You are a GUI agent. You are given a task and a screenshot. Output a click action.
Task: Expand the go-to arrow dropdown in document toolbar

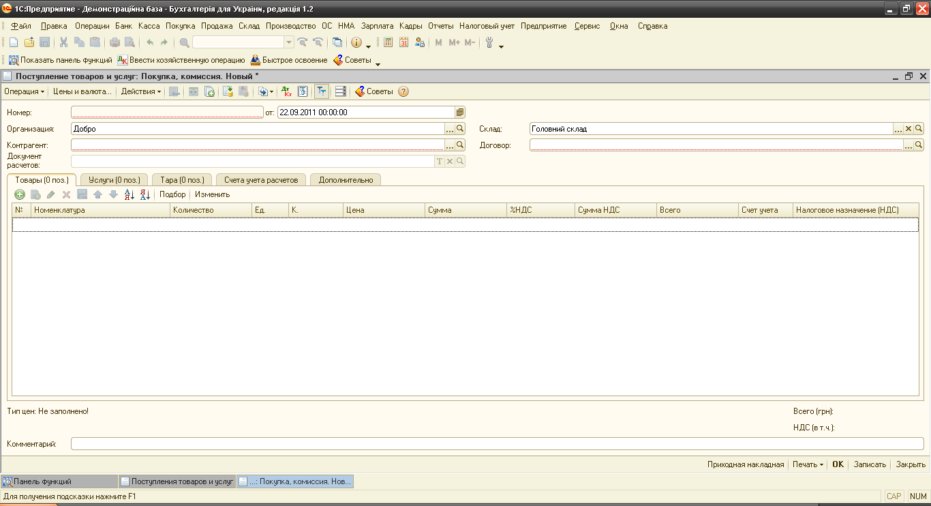pyautogui.click(x=271, y=91)
